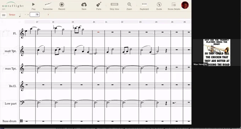
Task: Open the Zoom magnifier control
Action: [x=129, y=6]
